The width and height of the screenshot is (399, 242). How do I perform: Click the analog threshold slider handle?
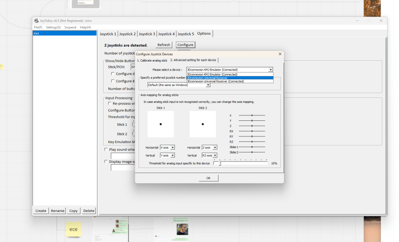click(220, 163)
